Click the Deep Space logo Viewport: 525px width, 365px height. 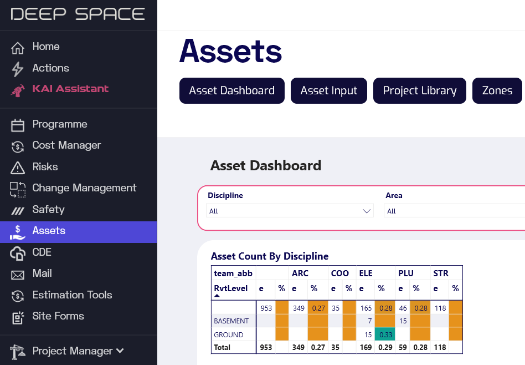click(78, 14)
